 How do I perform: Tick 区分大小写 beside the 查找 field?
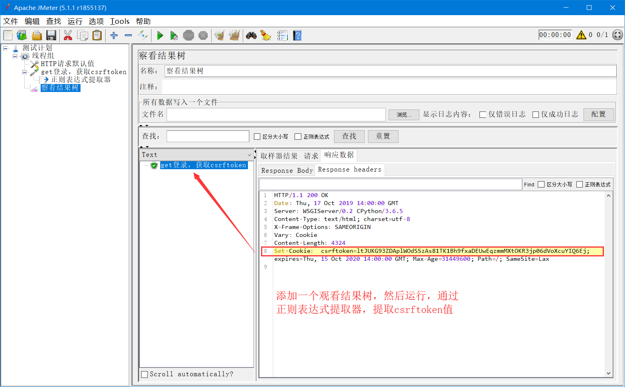click(257, 137)
